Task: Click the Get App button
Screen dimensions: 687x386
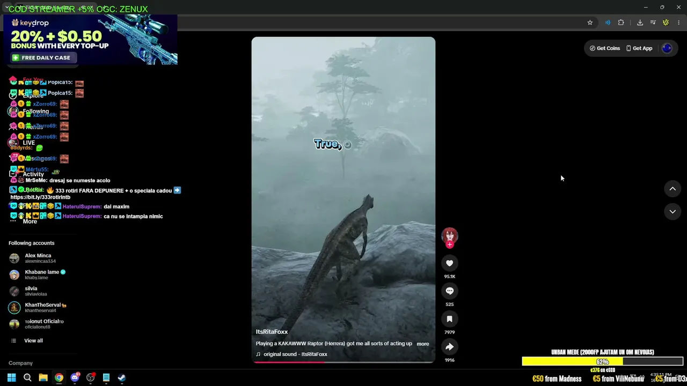Action: pyautogui.click(x=639, y=48)
